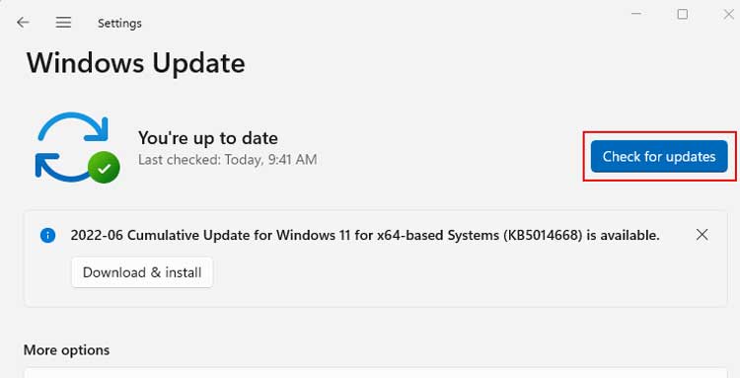Minimize the Settings window
The height and width of the screenshot is (378, 740).
(635, 14)
